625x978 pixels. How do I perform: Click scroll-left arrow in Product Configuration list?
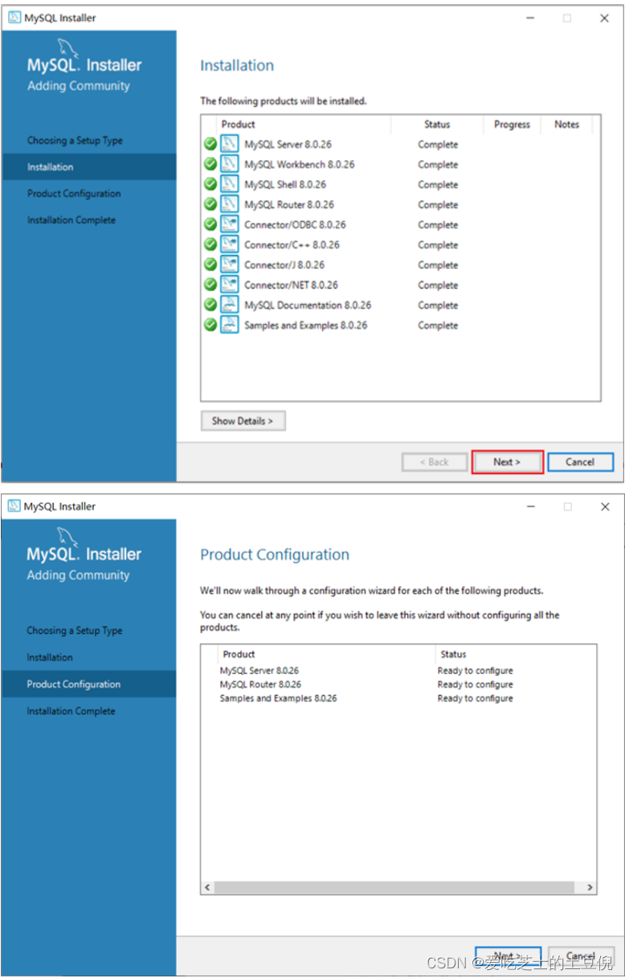coord(207,887)
